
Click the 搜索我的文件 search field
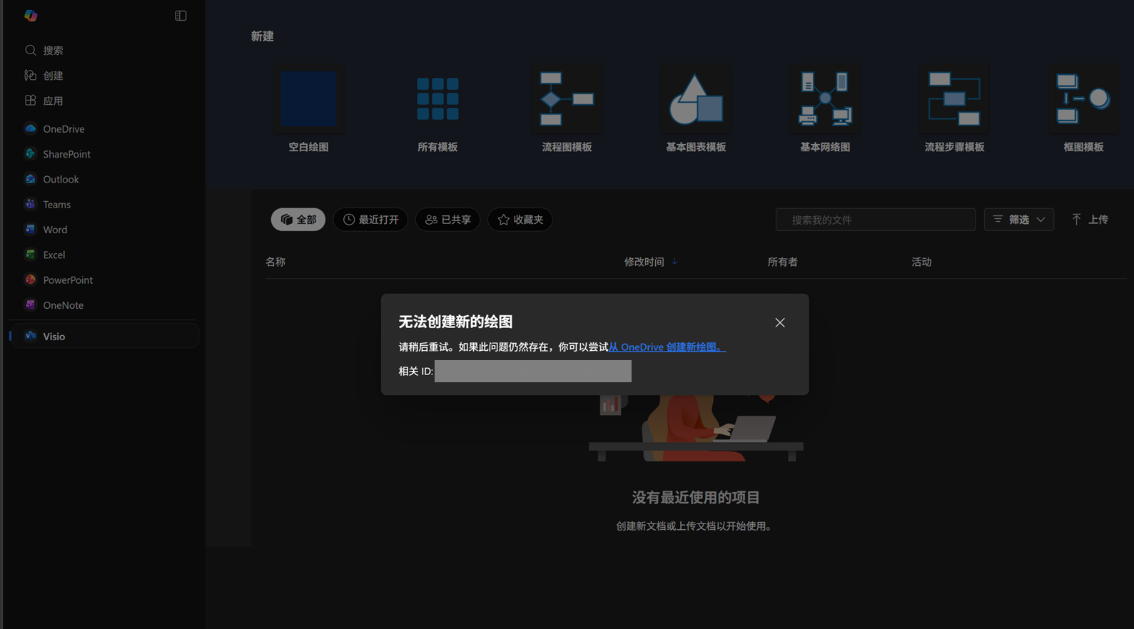click(x=875, y=220)
